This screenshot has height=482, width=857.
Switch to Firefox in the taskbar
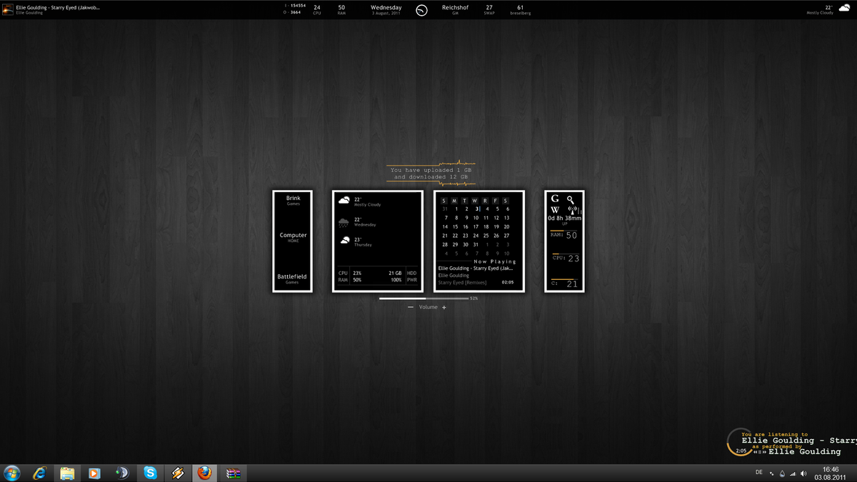pyautogui.click(x=204, y=473)
